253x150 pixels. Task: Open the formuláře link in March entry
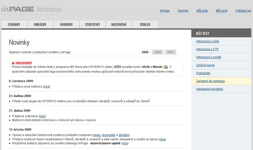pos(109,135)
